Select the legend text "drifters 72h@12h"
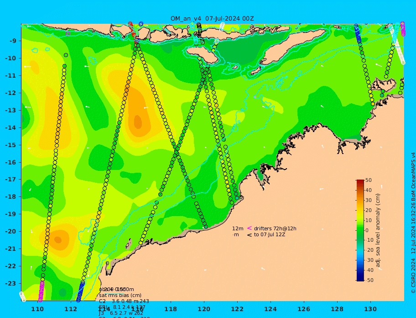416x318 pixels. coord(275,228)
